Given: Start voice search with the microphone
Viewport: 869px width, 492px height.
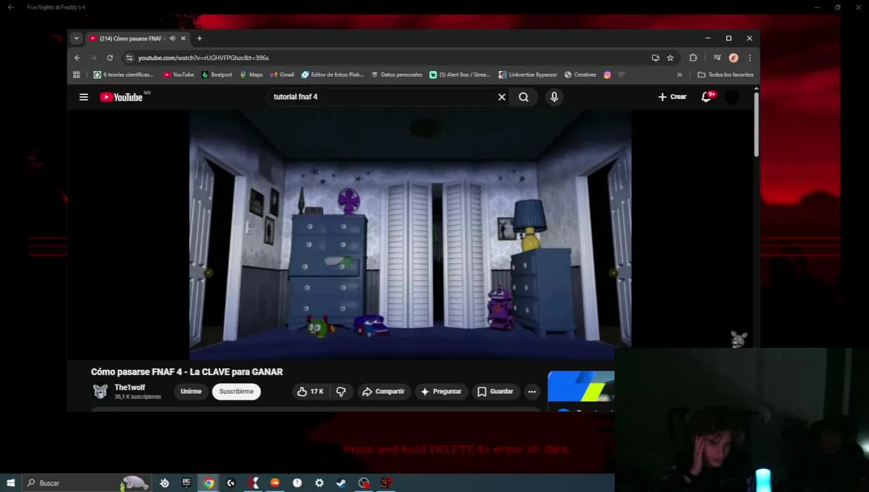Looking at the screenshot, I should pos(554,97).
